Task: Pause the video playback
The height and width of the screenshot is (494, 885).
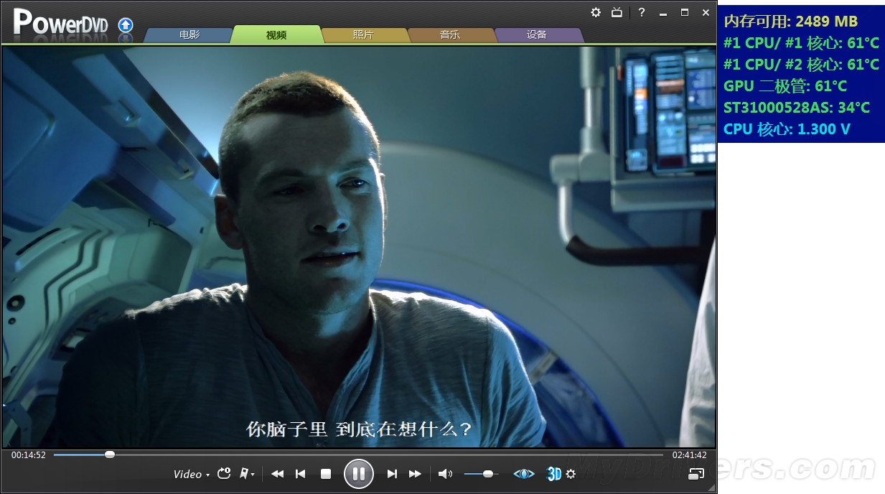Action: pos(359,474)
